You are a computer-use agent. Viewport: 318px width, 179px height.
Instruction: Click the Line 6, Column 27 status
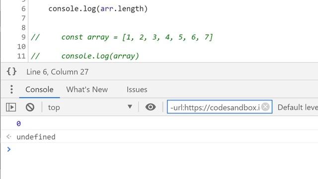point(58,72)
